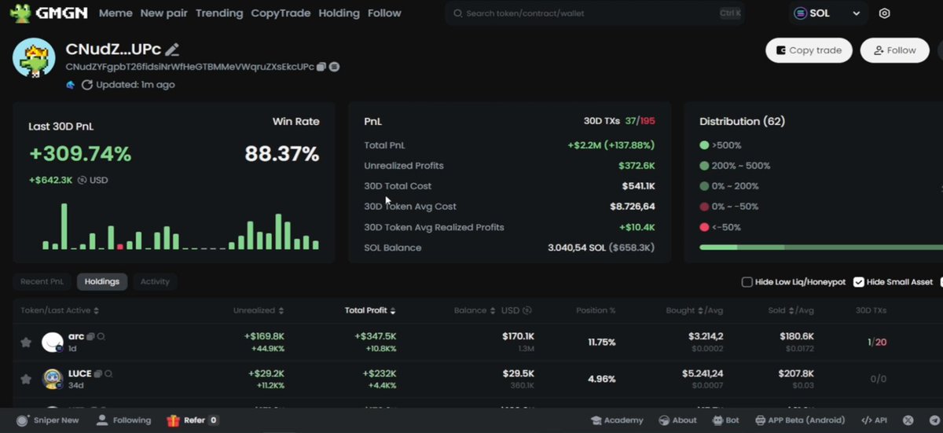Click the wallet avatar image
The image size is (943, 433).
pyautogui.click(x=34, y=58)
